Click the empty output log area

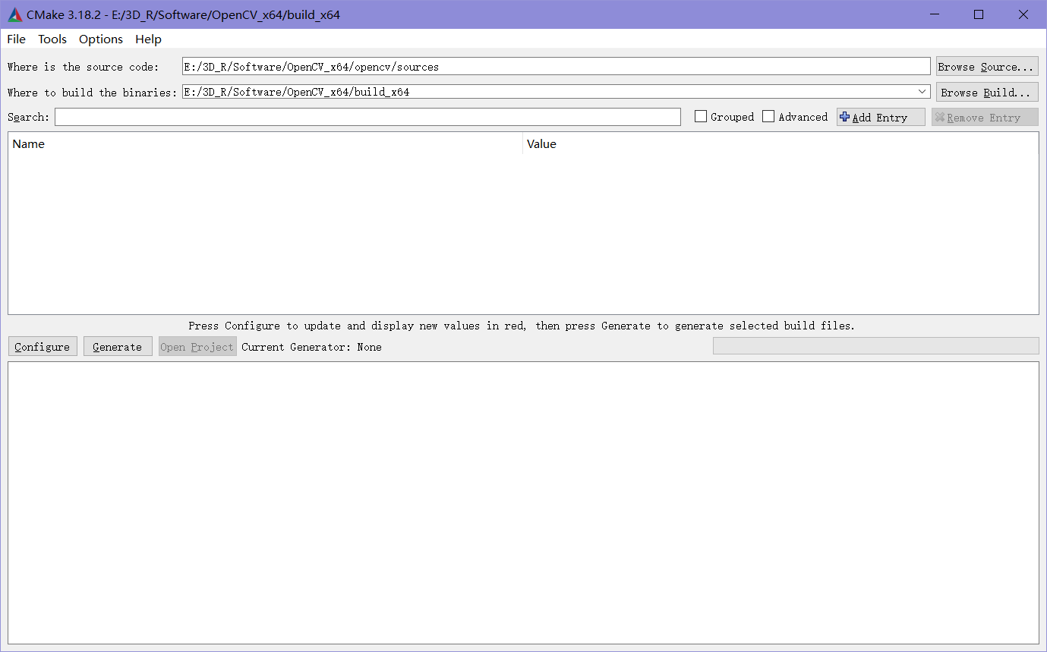click(523, 502)
